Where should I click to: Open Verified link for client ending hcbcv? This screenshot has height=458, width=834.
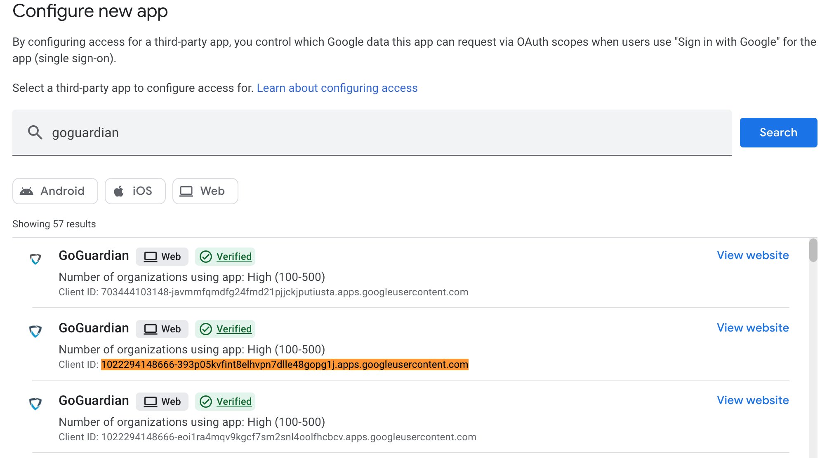234,402
